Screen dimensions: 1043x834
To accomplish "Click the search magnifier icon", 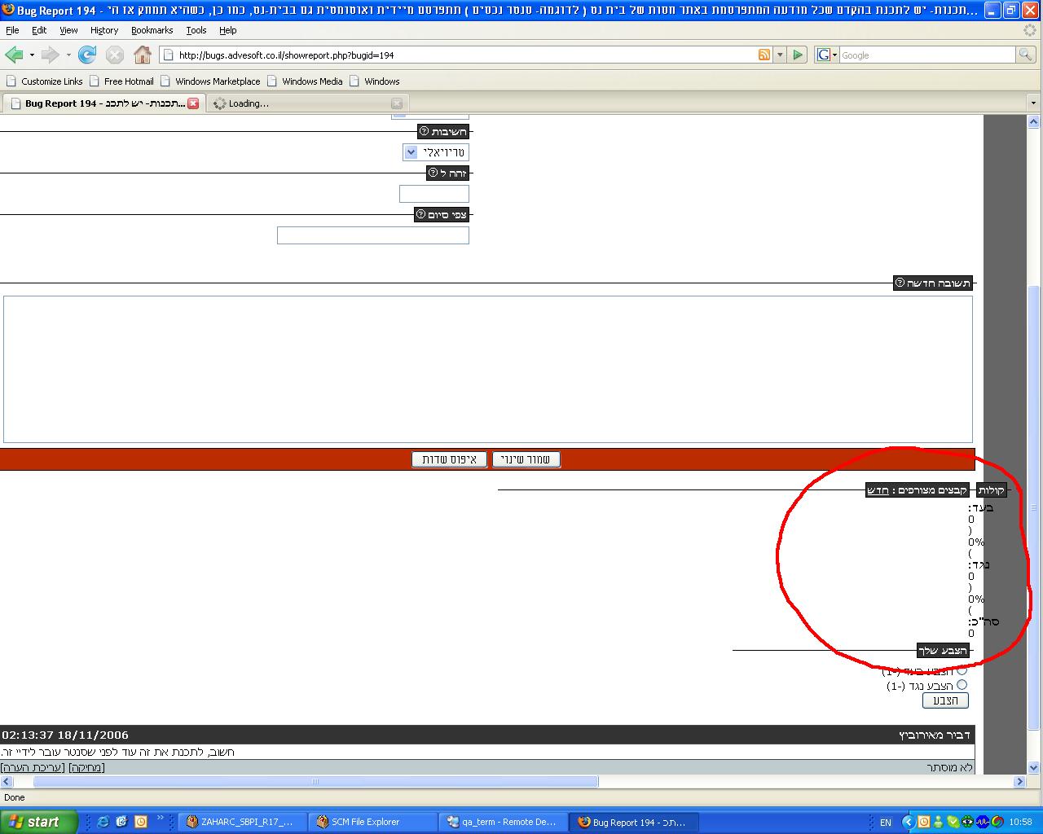I will click(1025, 55).
